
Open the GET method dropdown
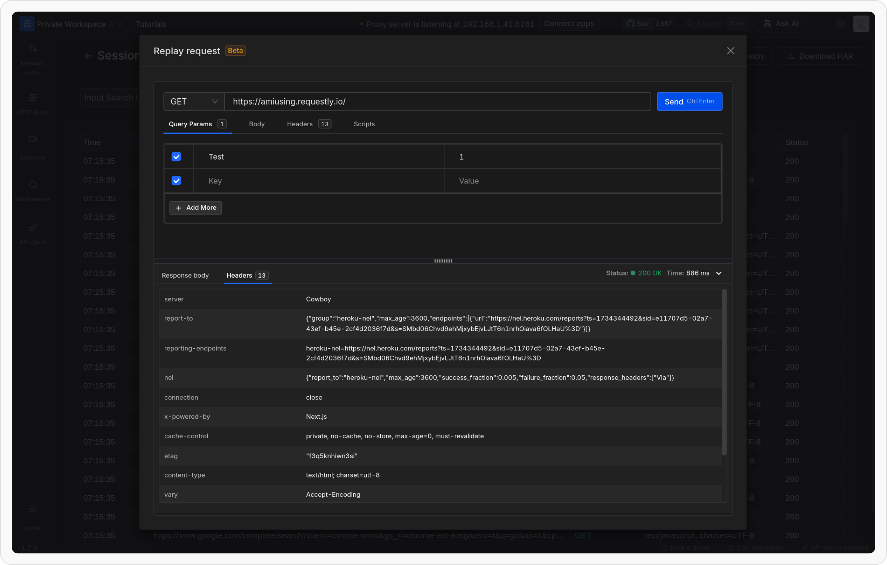194,102
